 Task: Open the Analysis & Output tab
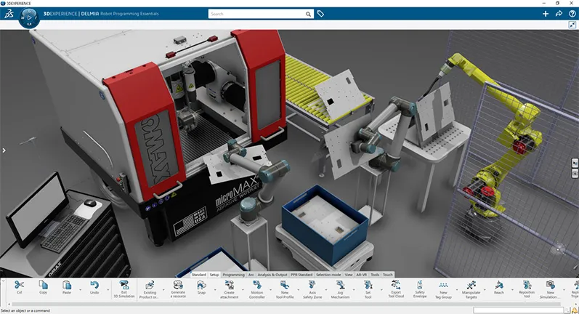coord(272,275)
